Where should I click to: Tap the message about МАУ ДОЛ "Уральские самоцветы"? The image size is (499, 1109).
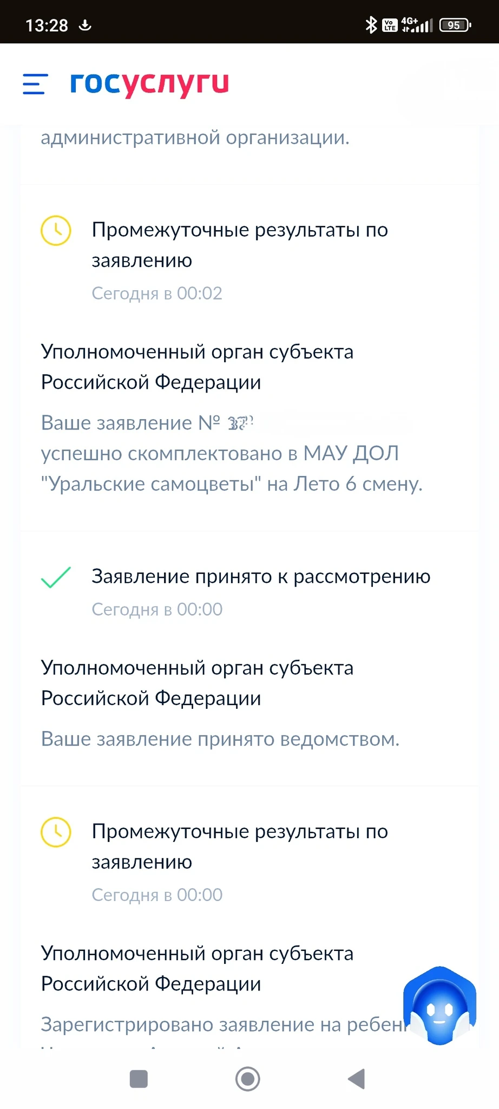click(x=231, y=453)
